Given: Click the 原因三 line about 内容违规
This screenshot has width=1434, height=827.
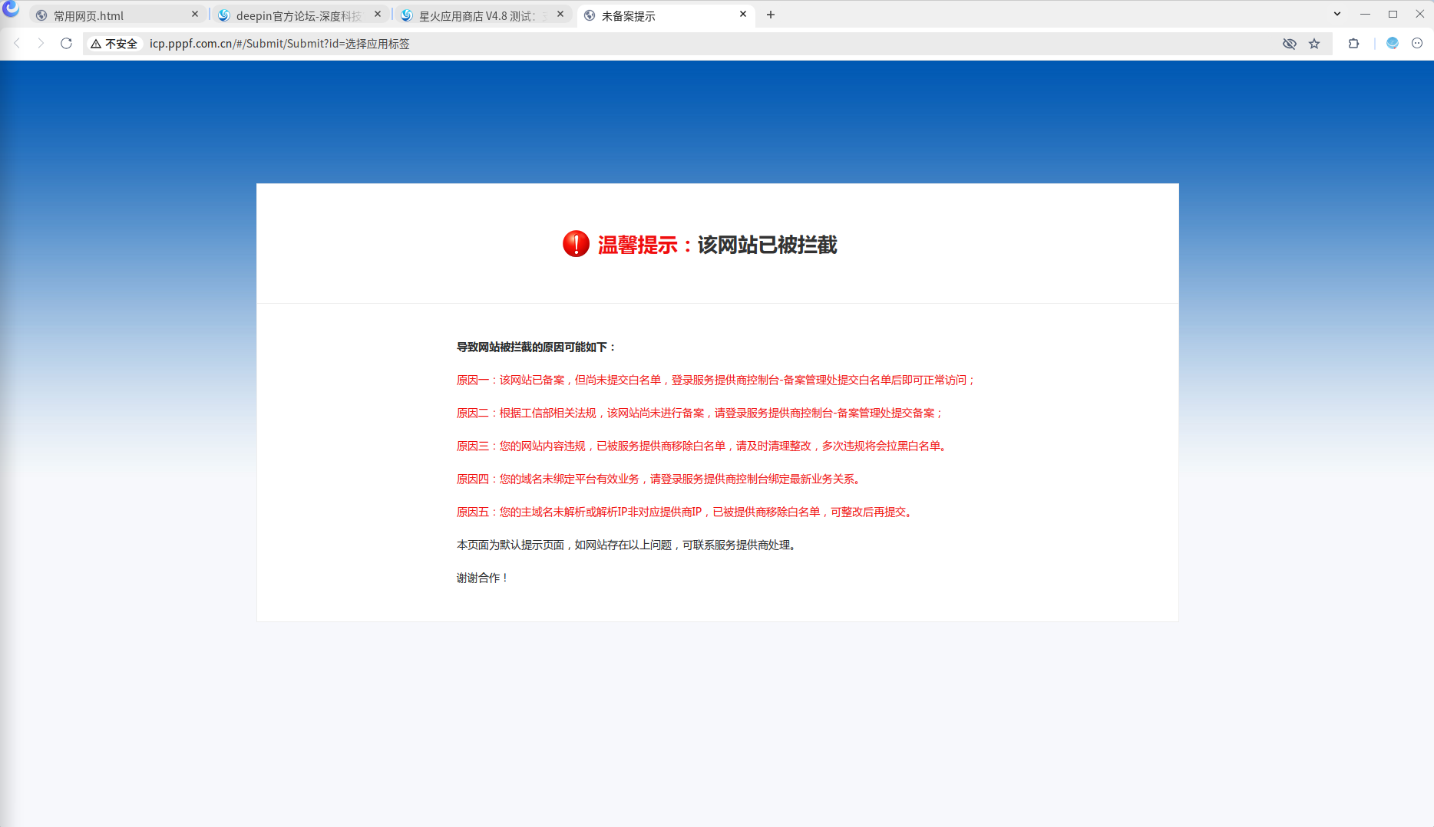Looking at the screenshot, I should 702,446.
